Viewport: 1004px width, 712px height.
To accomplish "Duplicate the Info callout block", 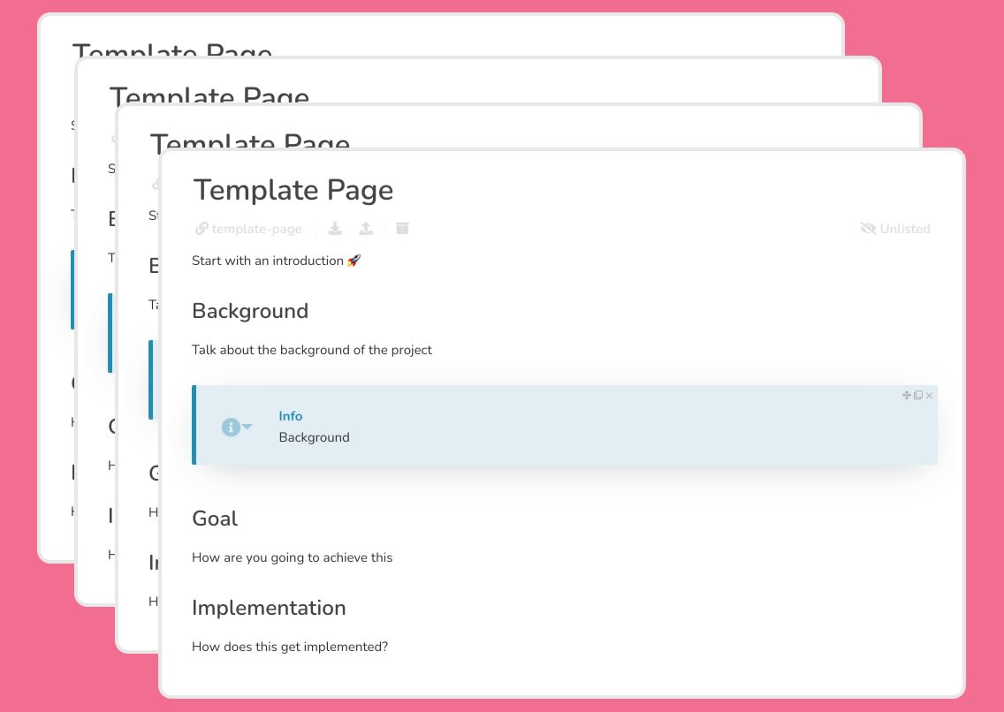I will [918, 396].
